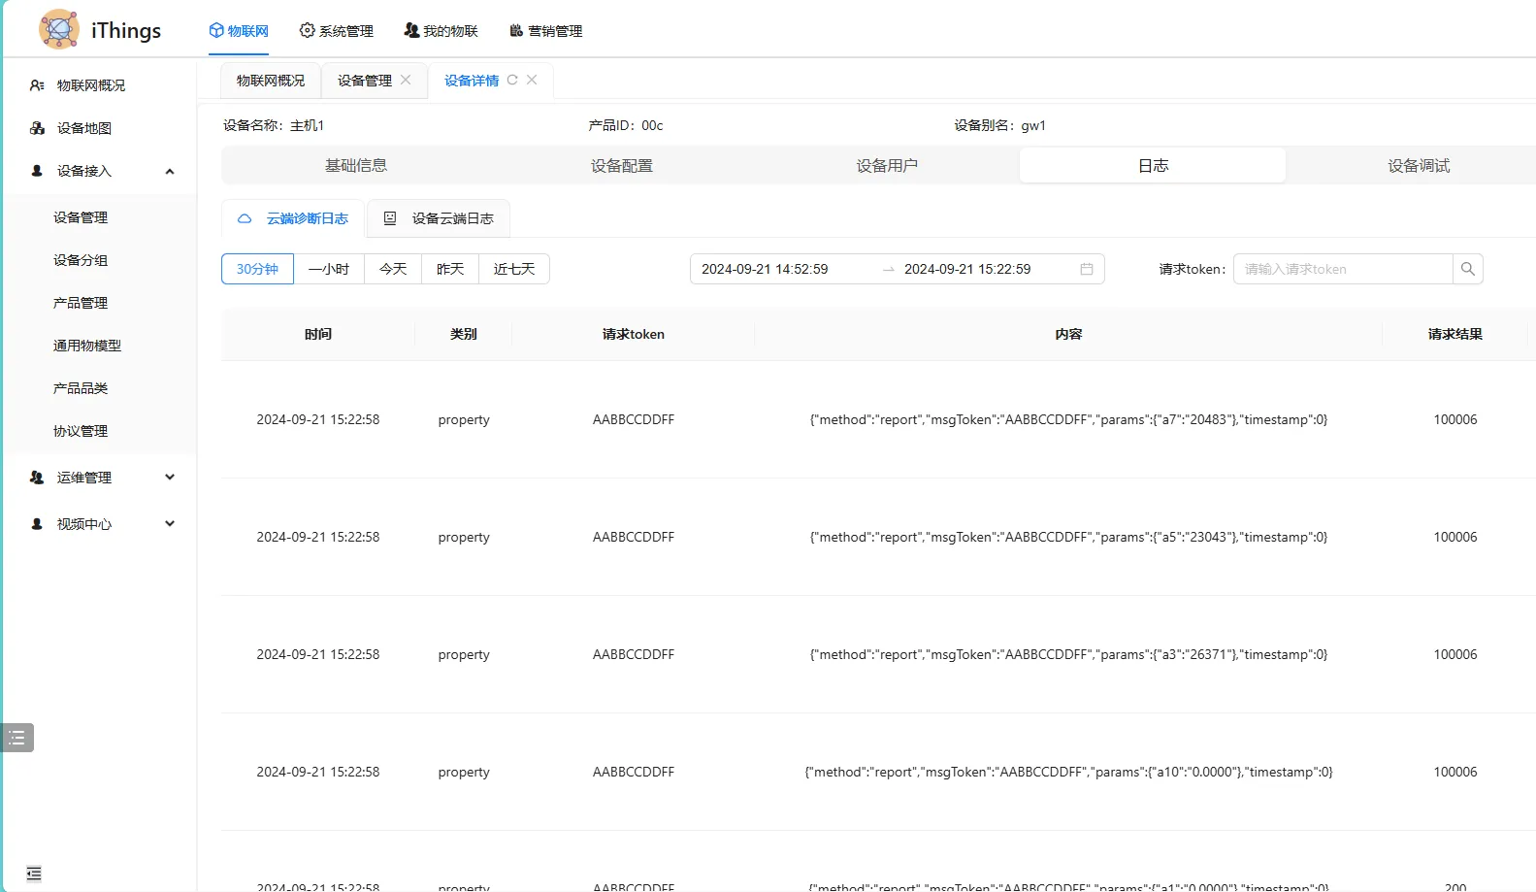Open 营销管理 top navigation menu

545,31
